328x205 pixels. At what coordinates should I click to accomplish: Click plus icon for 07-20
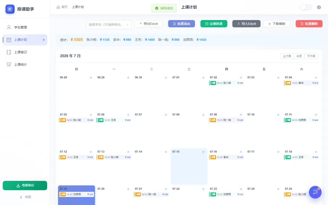[x=128, y=189]
